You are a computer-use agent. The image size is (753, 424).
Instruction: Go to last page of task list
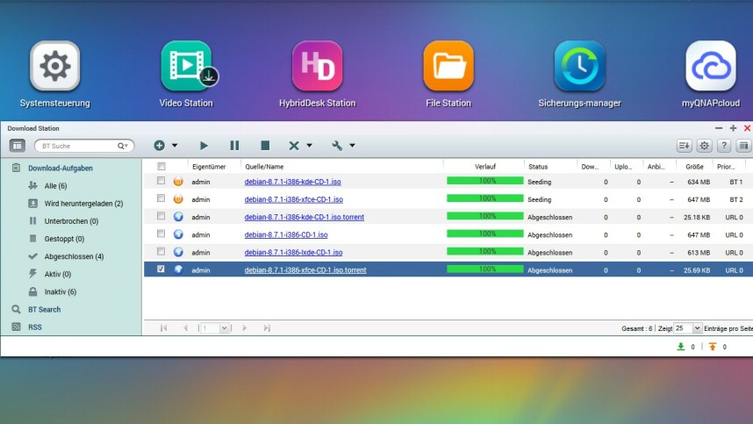pos(267,328)
